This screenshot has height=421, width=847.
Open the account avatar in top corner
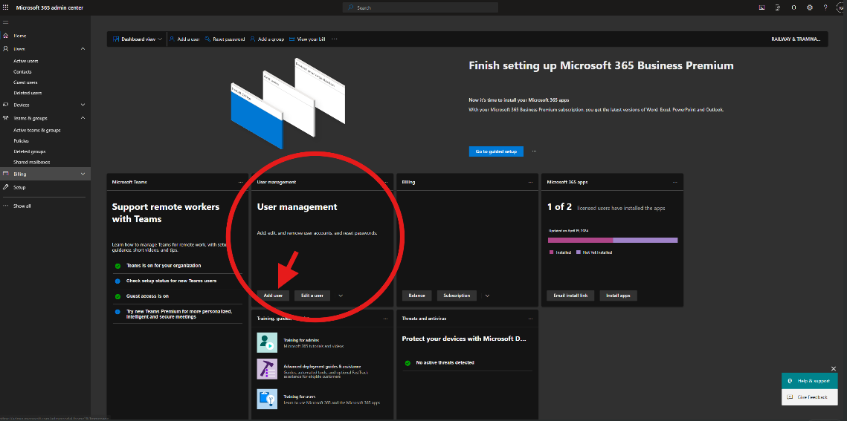coord(840,7)
